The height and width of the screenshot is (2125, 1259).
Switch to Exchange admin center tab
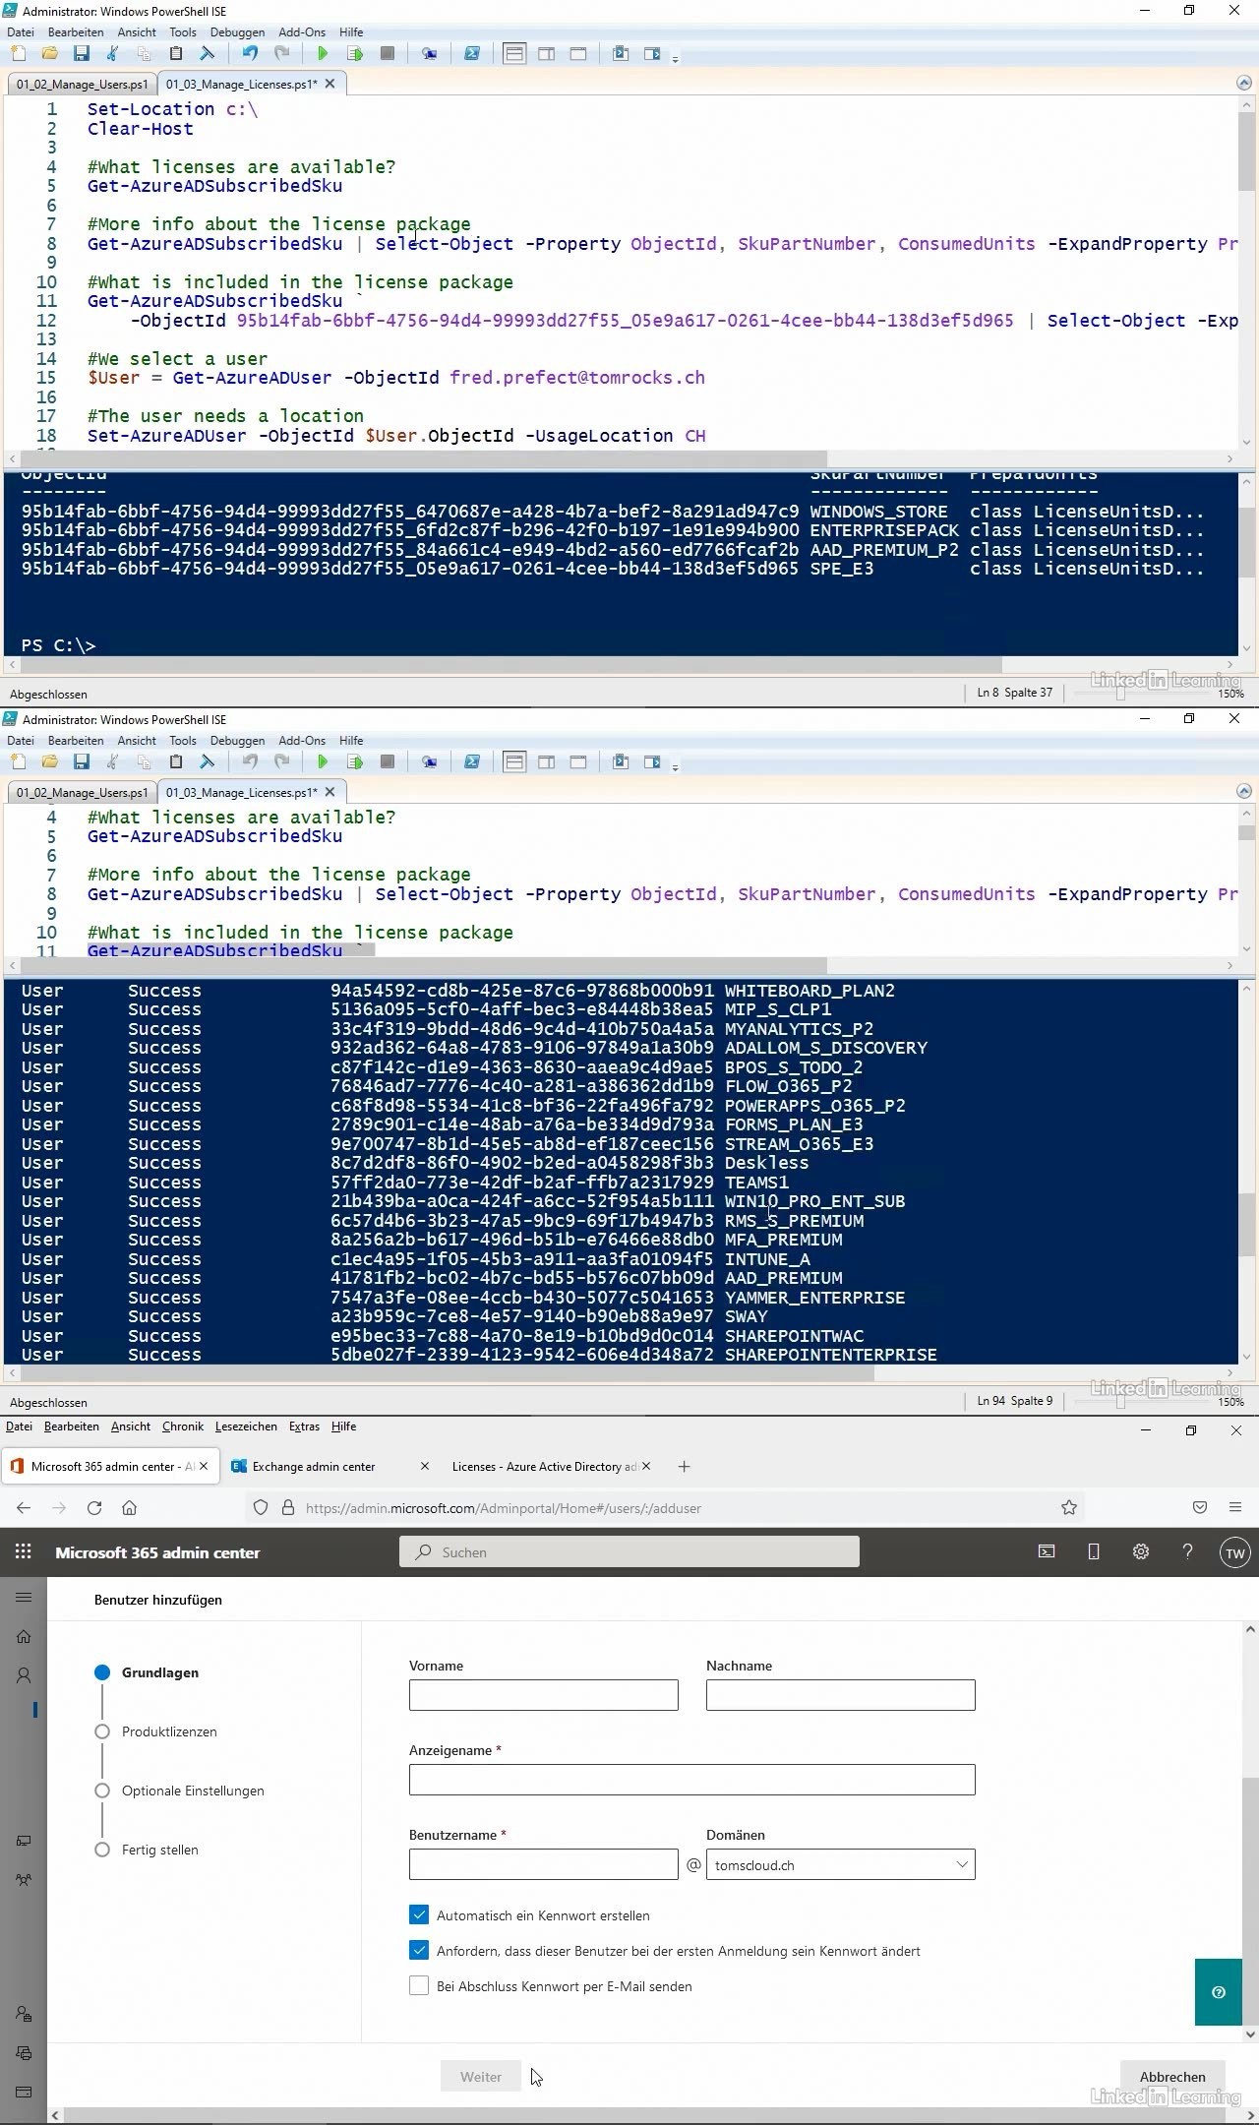[x=314, y=1466]
